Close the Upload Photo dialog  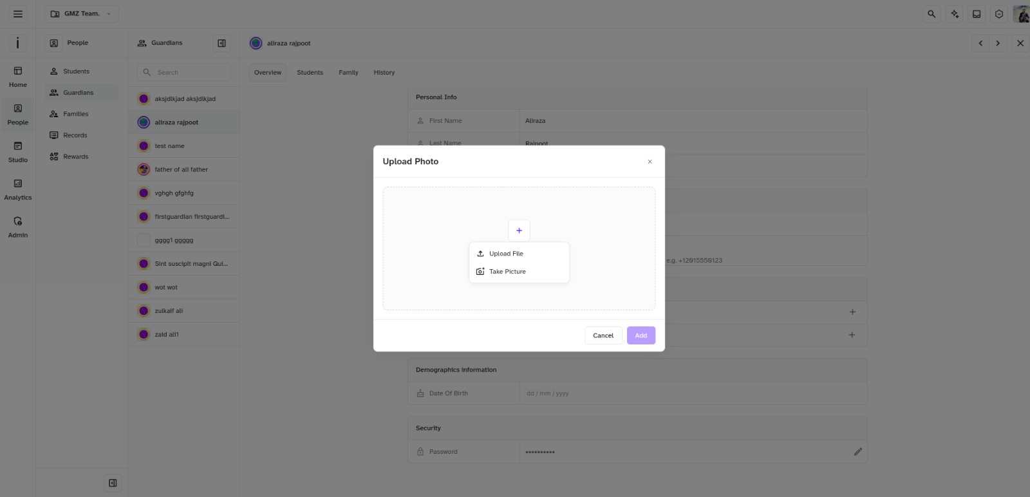click(650, 162)
